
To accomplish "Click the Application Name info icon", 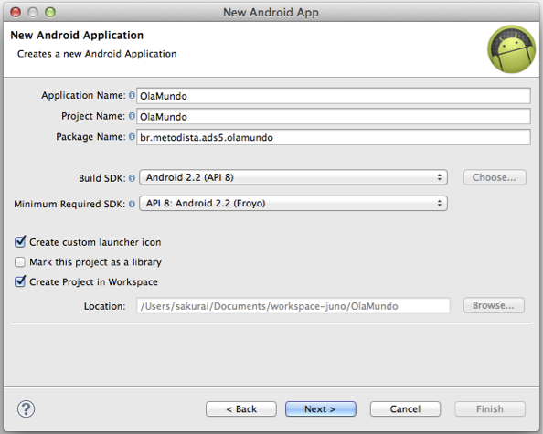I will click(132, 95).
